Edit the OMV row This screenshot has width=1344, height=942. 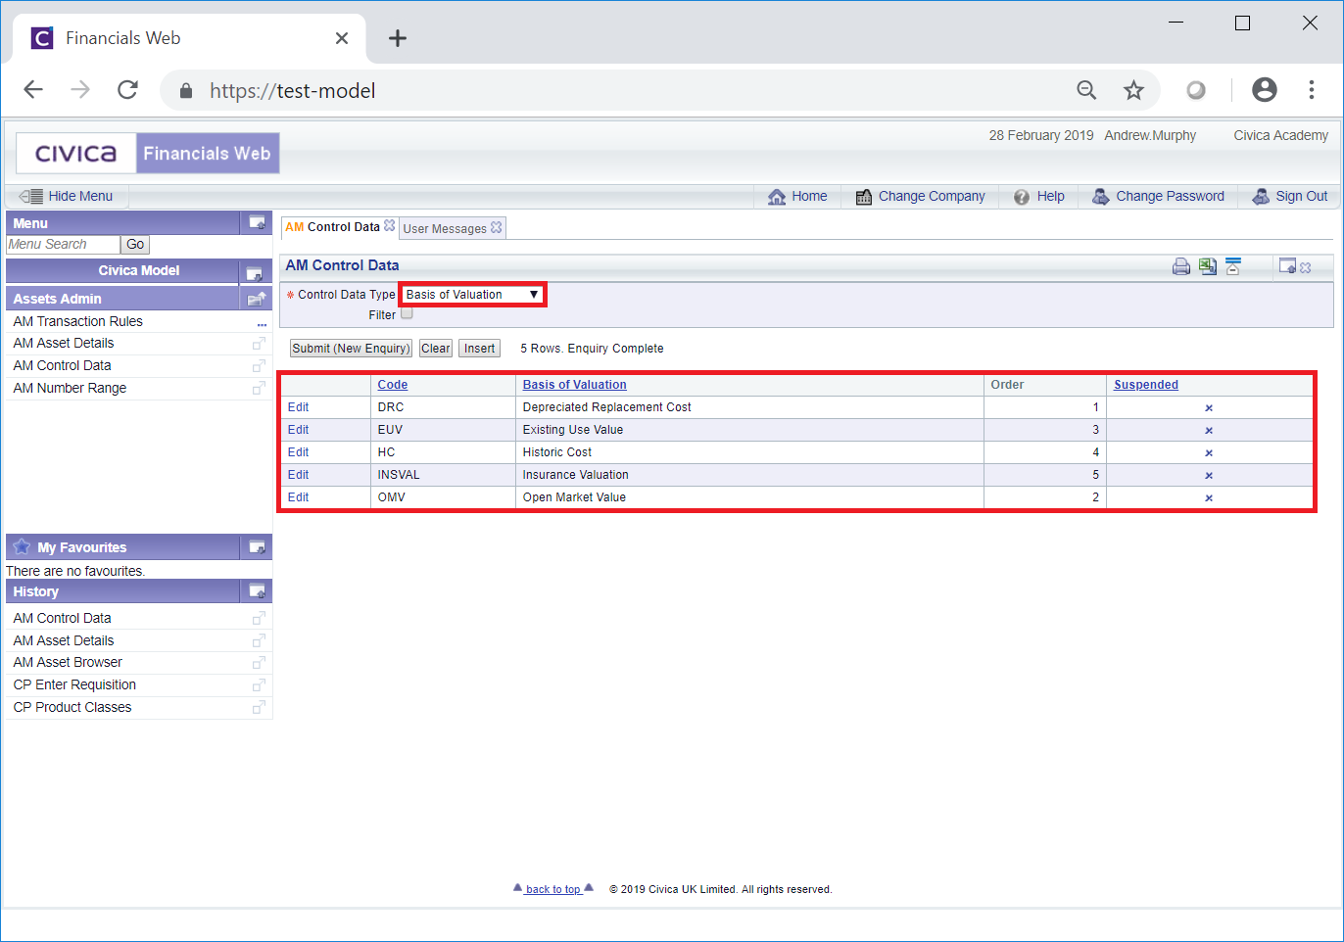298,497
